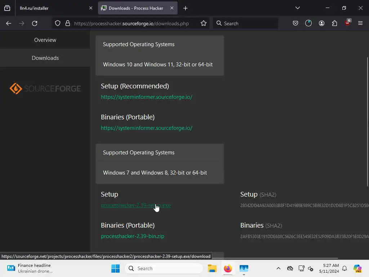
Task: Open the circular timer extension icon
Action: (308, 23)
